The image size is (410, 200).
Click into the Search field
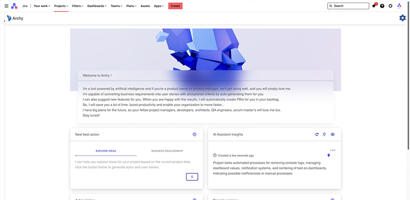[348, 6]
